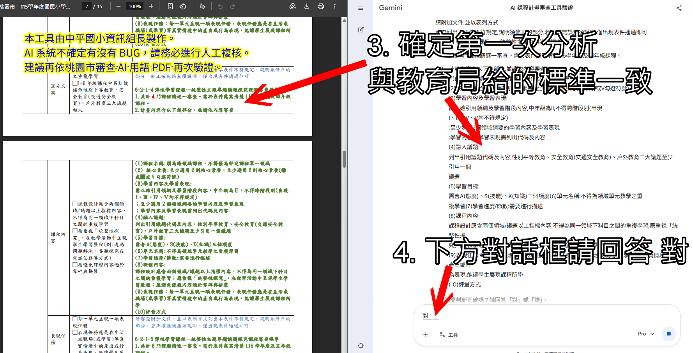
Task: Open the PDF draw annotation tool
Action: point(202,6)
